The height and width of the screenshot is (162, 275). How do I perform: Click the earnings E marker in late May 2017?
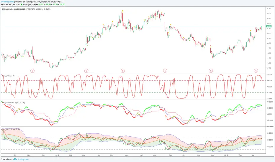coord(122,71)
